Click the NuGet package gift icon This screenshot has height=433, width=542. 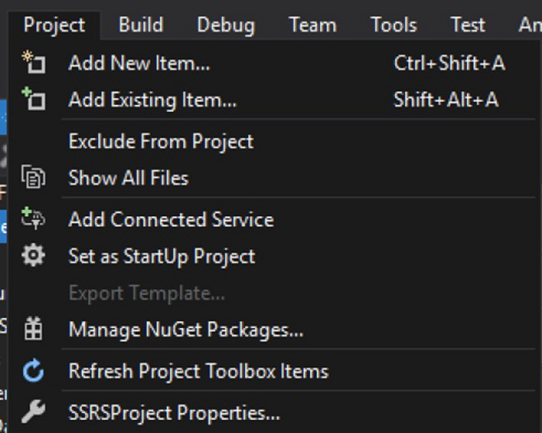[33, 329]
